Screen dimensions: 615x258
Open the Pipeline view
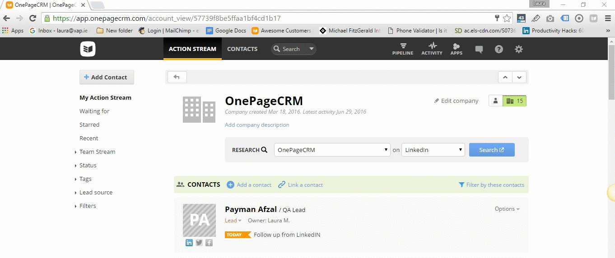click(x=403, y=49)
